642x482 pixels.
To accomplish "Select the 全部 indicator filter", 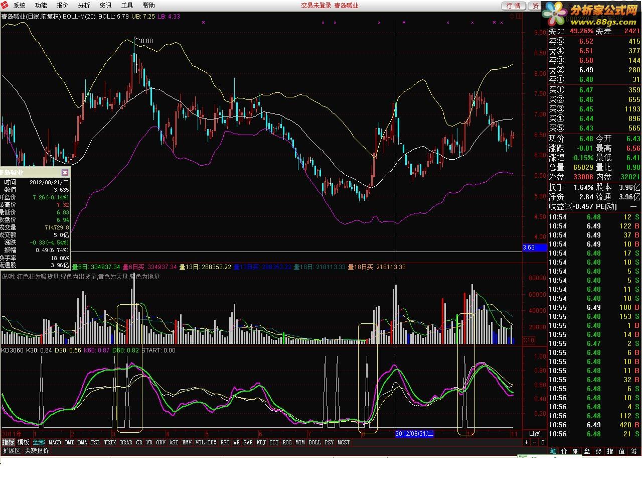I will 39,442.
